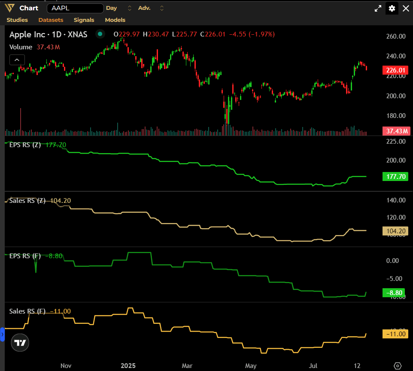This screenshot has width=413, height=371.
Task: Click the open price value 229.97
Action: tap(129, 34)
